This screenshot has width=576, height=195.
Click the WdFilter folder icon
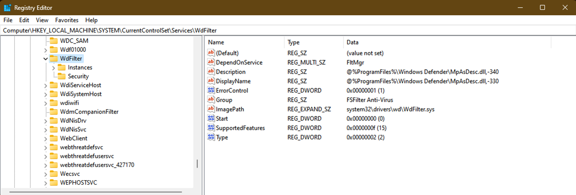54,58
